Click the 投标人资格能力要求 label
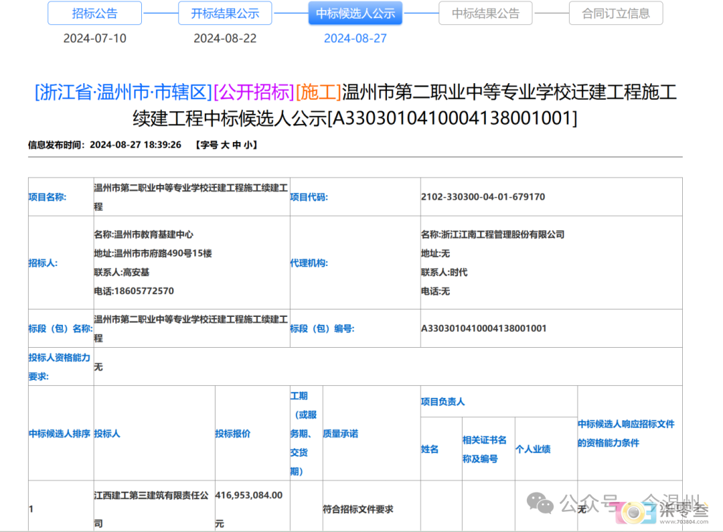Image resolution: width=723 pixels, height=532 pixels. coord(60,367)
